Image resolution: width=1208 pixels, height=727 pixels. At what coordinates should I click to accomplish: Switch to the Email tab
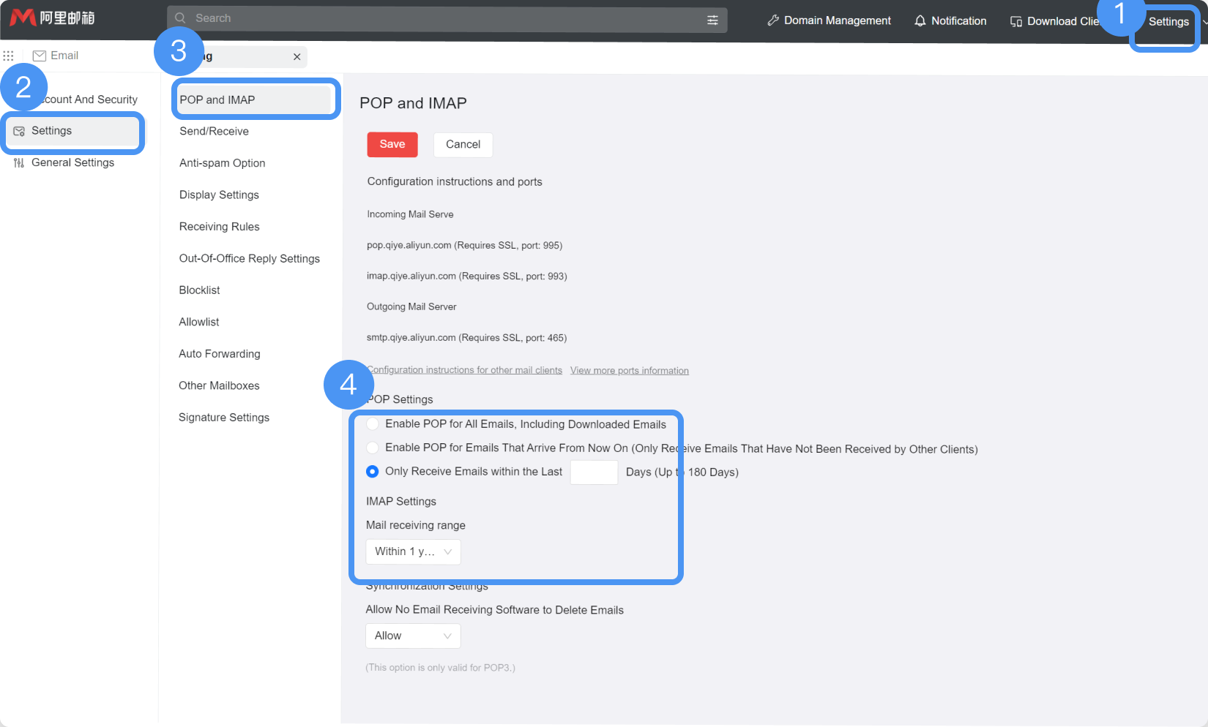coord(56,56)
